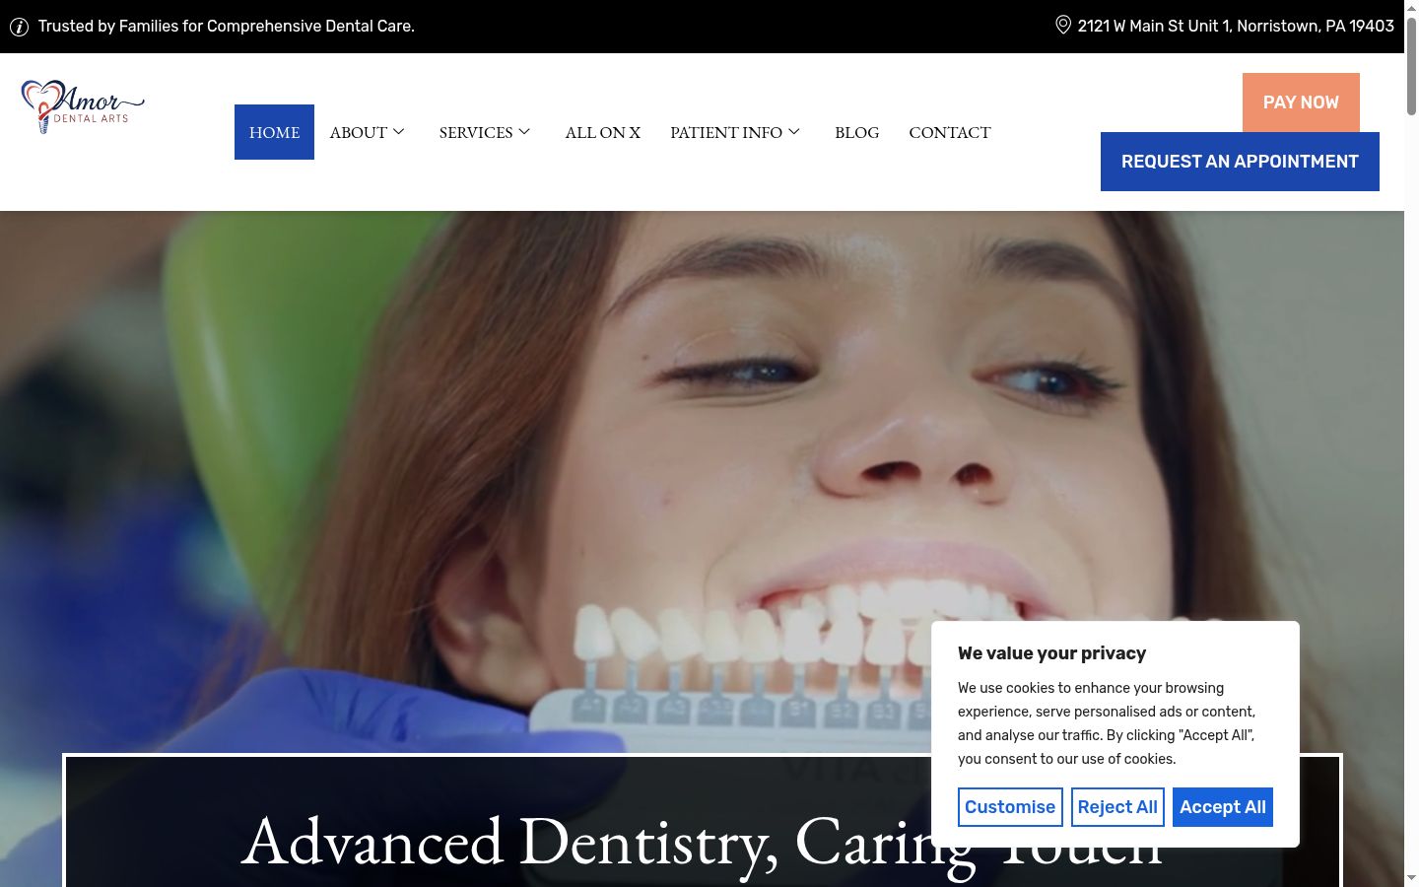1419x887 pixels.
Task: Expand the About submenu chevron
Action: 398,131
